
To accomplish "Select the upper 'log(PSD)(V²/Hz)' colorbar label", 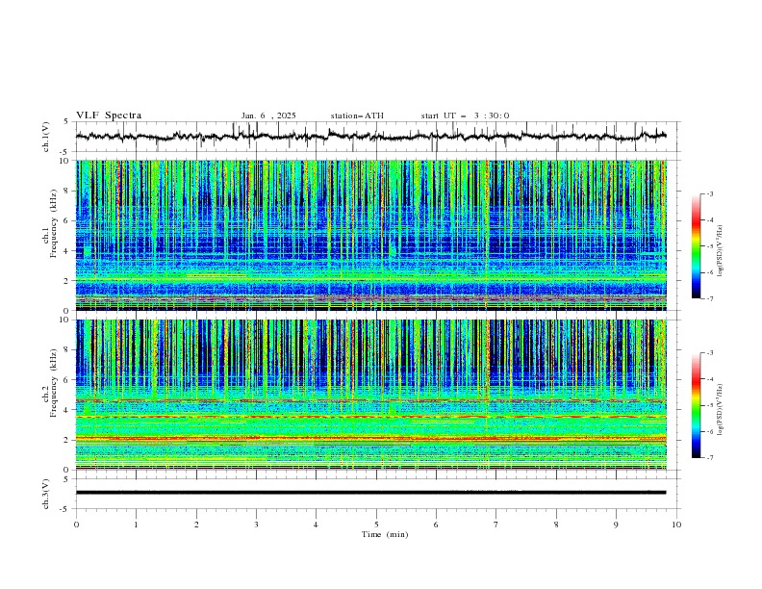I will coord(721,251).
